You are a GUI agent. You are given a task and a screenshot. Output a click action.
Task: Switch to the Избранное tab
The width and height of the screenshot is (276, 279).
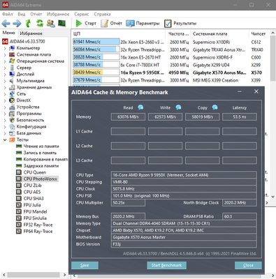coord(31,33)
